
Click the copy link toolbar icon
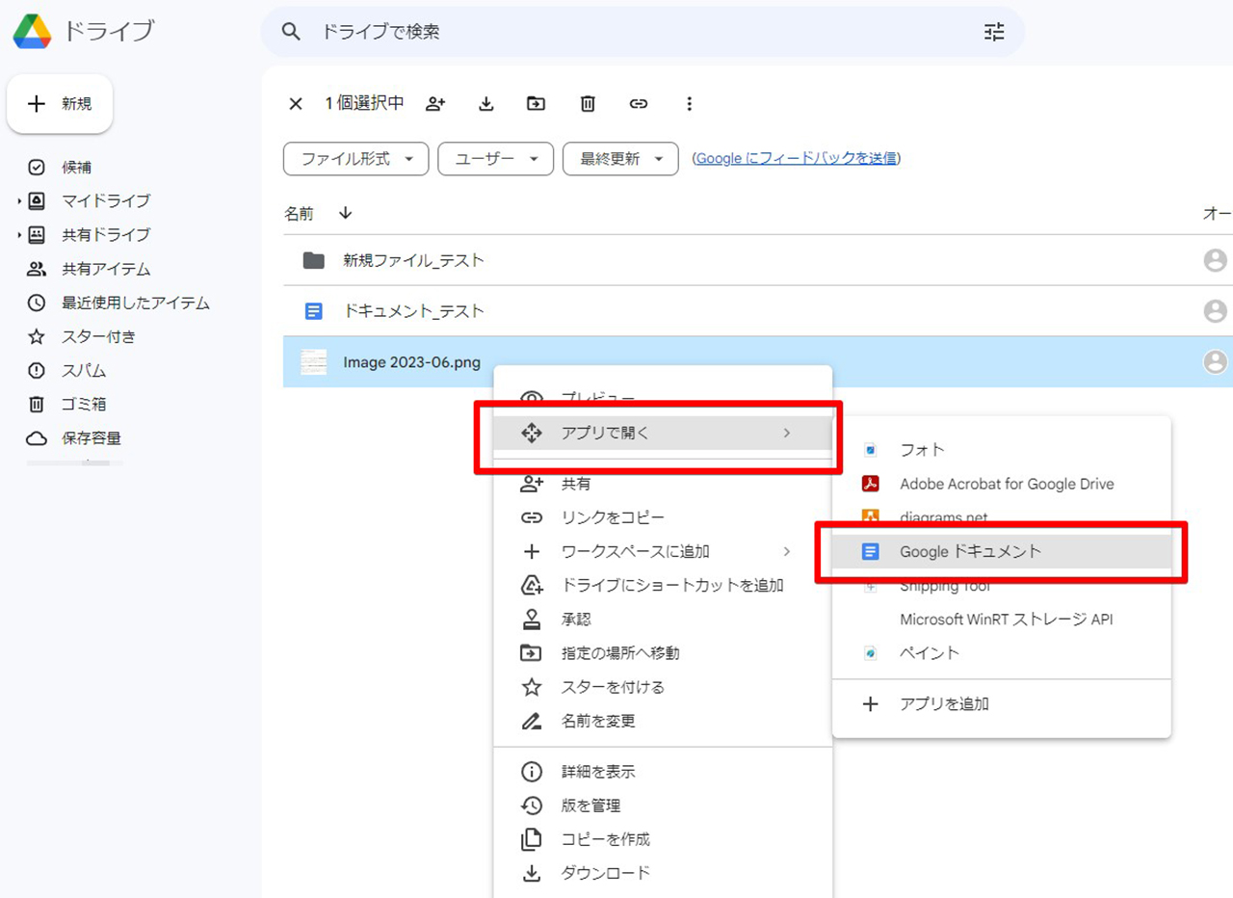[x=638, y=104]
